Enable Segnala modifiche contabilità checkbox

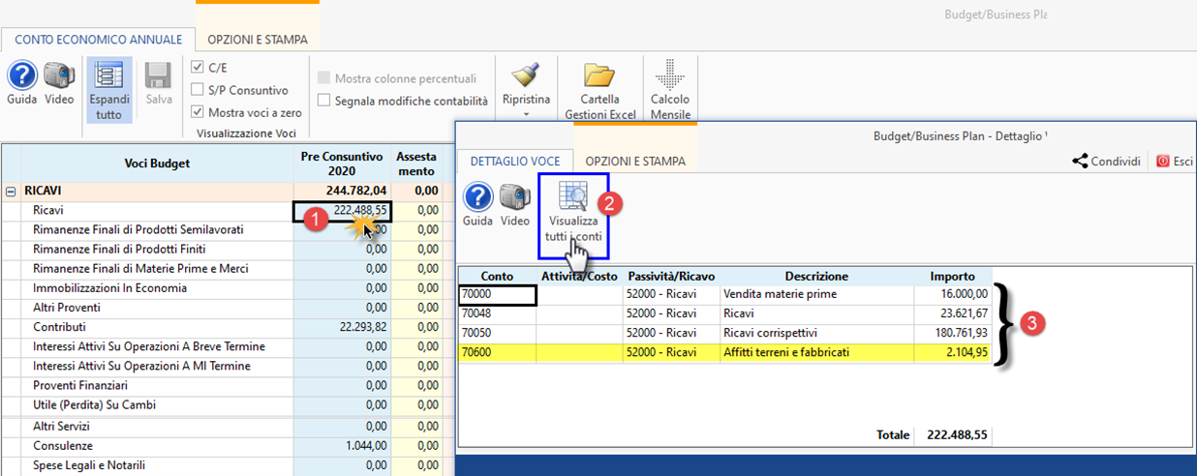pyautogui.click(x=324, y=101)
